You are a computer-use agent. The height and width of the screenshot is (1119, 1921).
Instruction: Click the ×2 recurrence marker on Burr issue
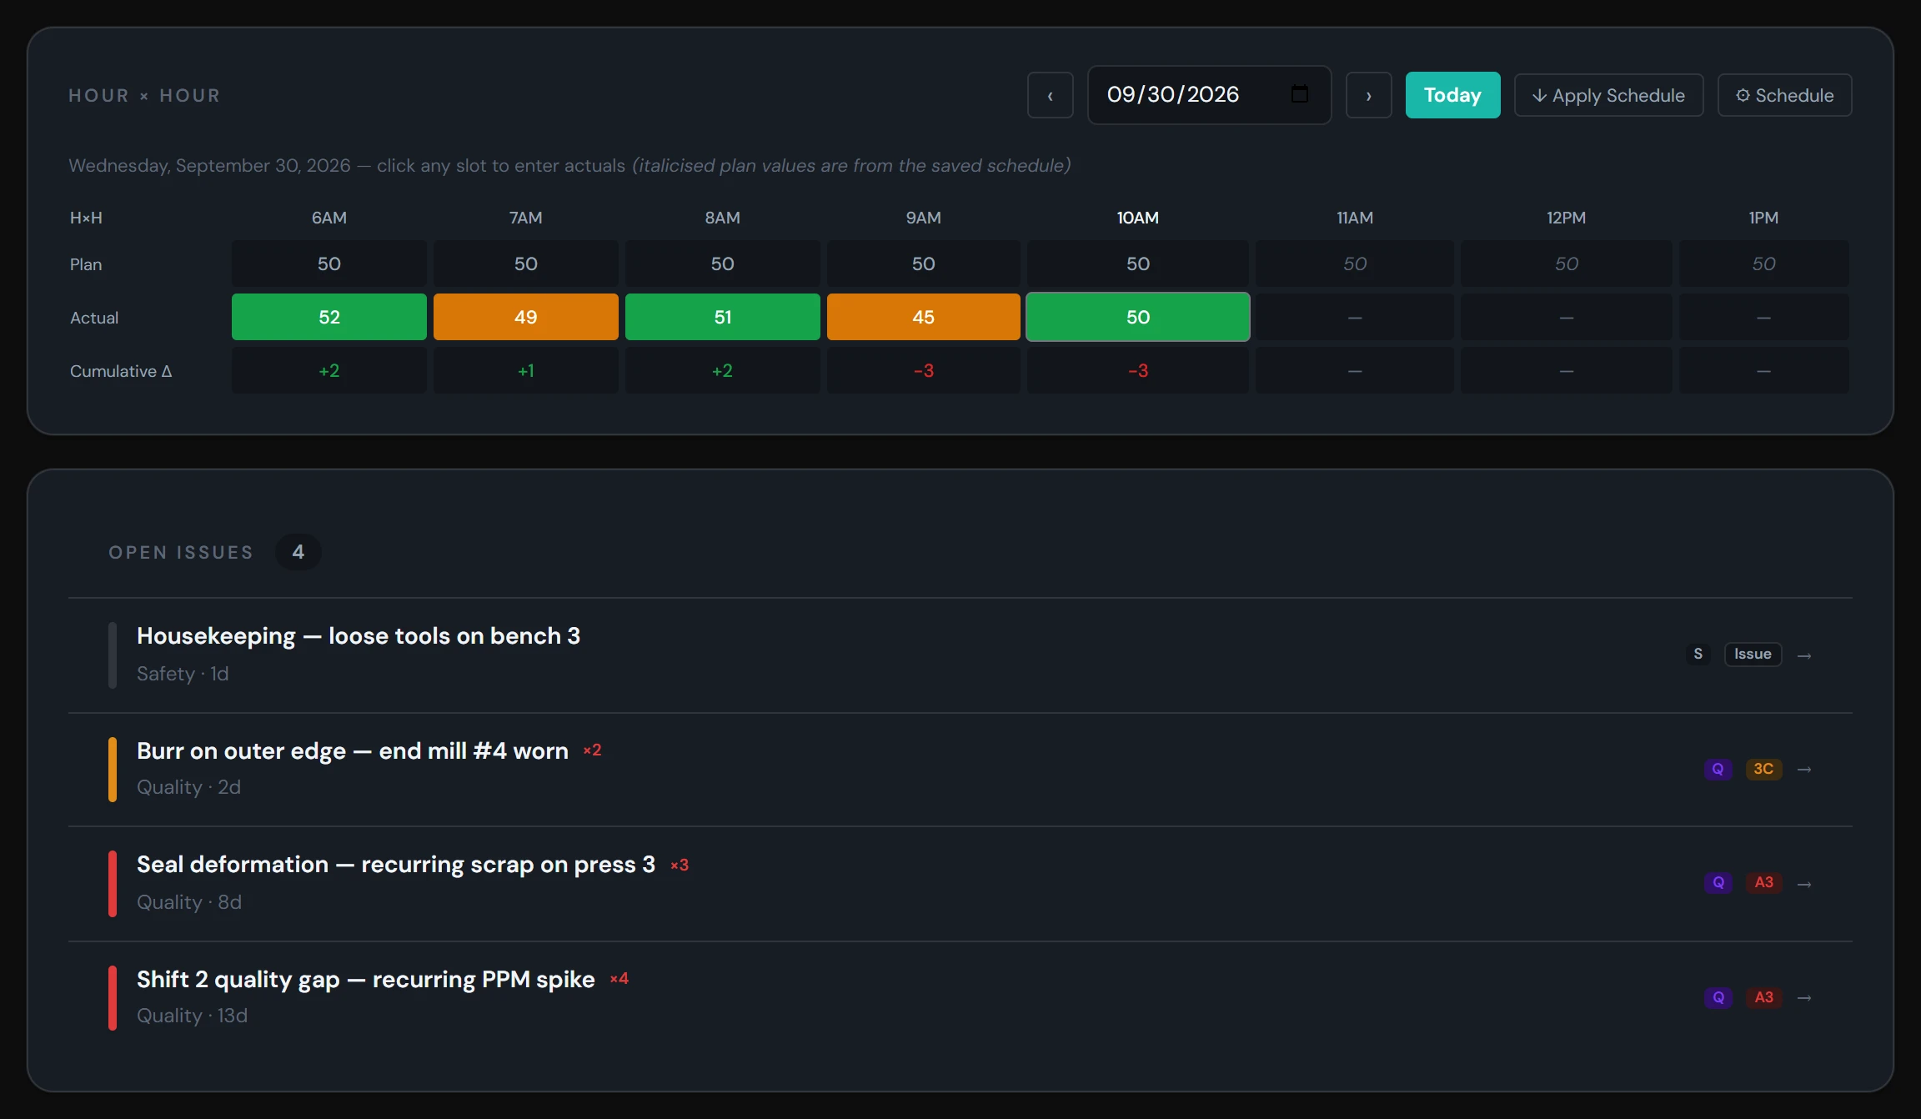[592, 750]
